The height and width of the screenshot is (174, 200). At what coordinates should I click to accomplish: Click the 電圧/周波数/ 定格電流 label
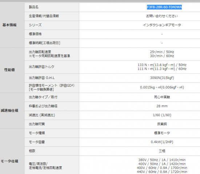(x=45, y=166)
